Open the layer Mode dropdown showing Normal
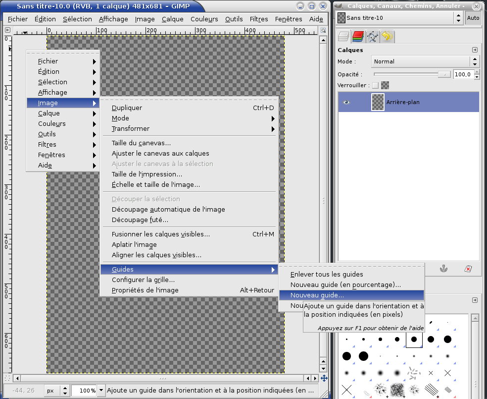This screenshot has height=399, width=487. click(x=425, y=61)
